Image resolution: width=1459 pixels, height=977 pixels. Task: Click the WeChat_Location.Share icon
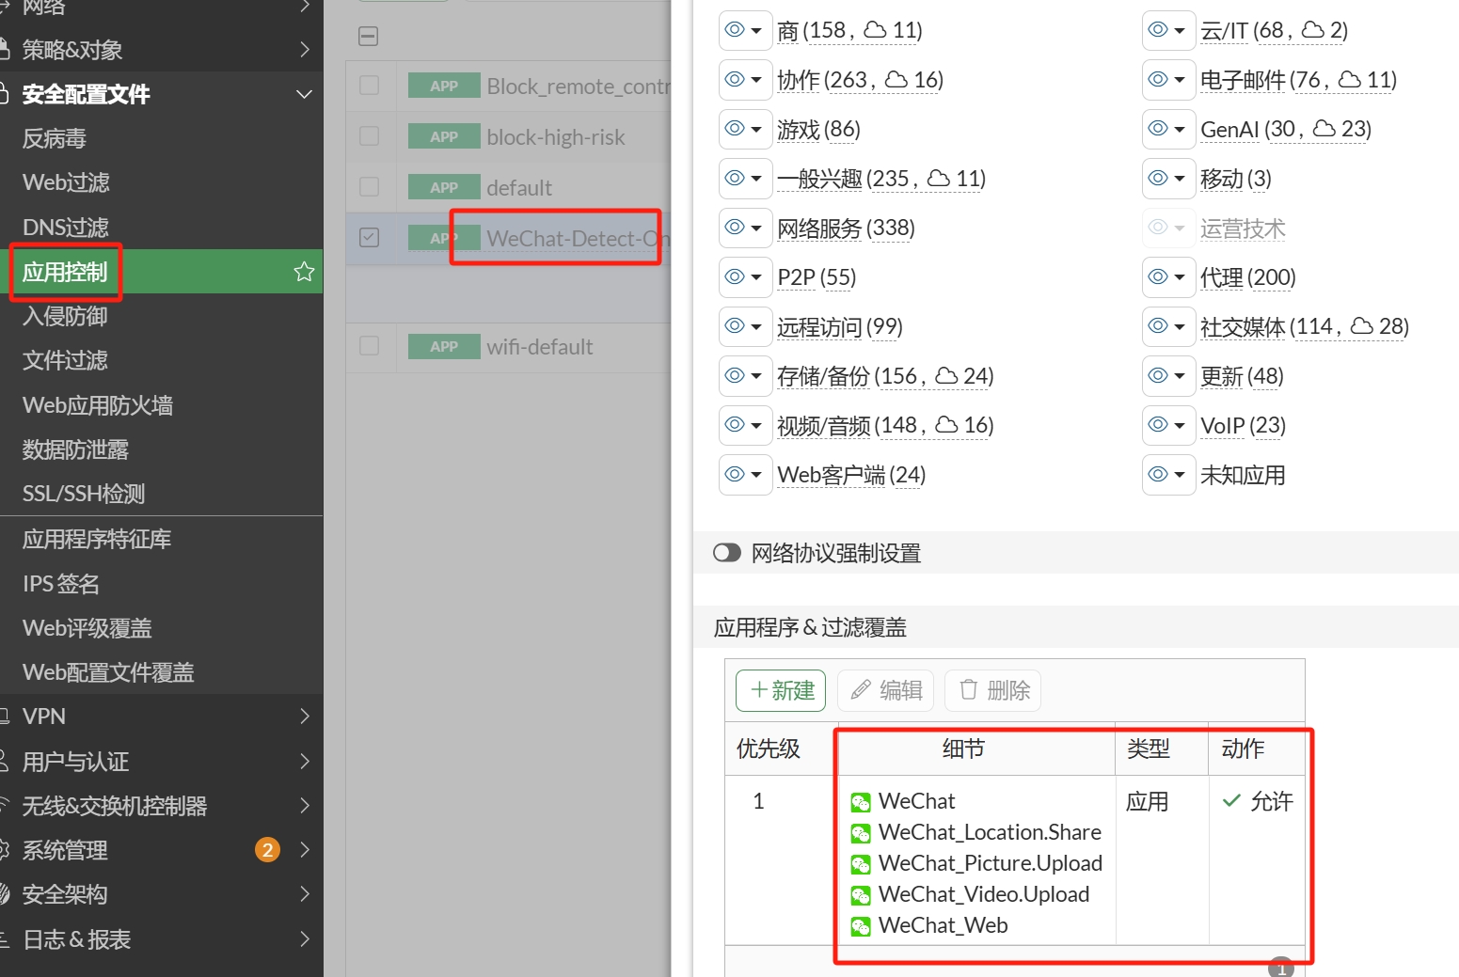pos(861,833)
